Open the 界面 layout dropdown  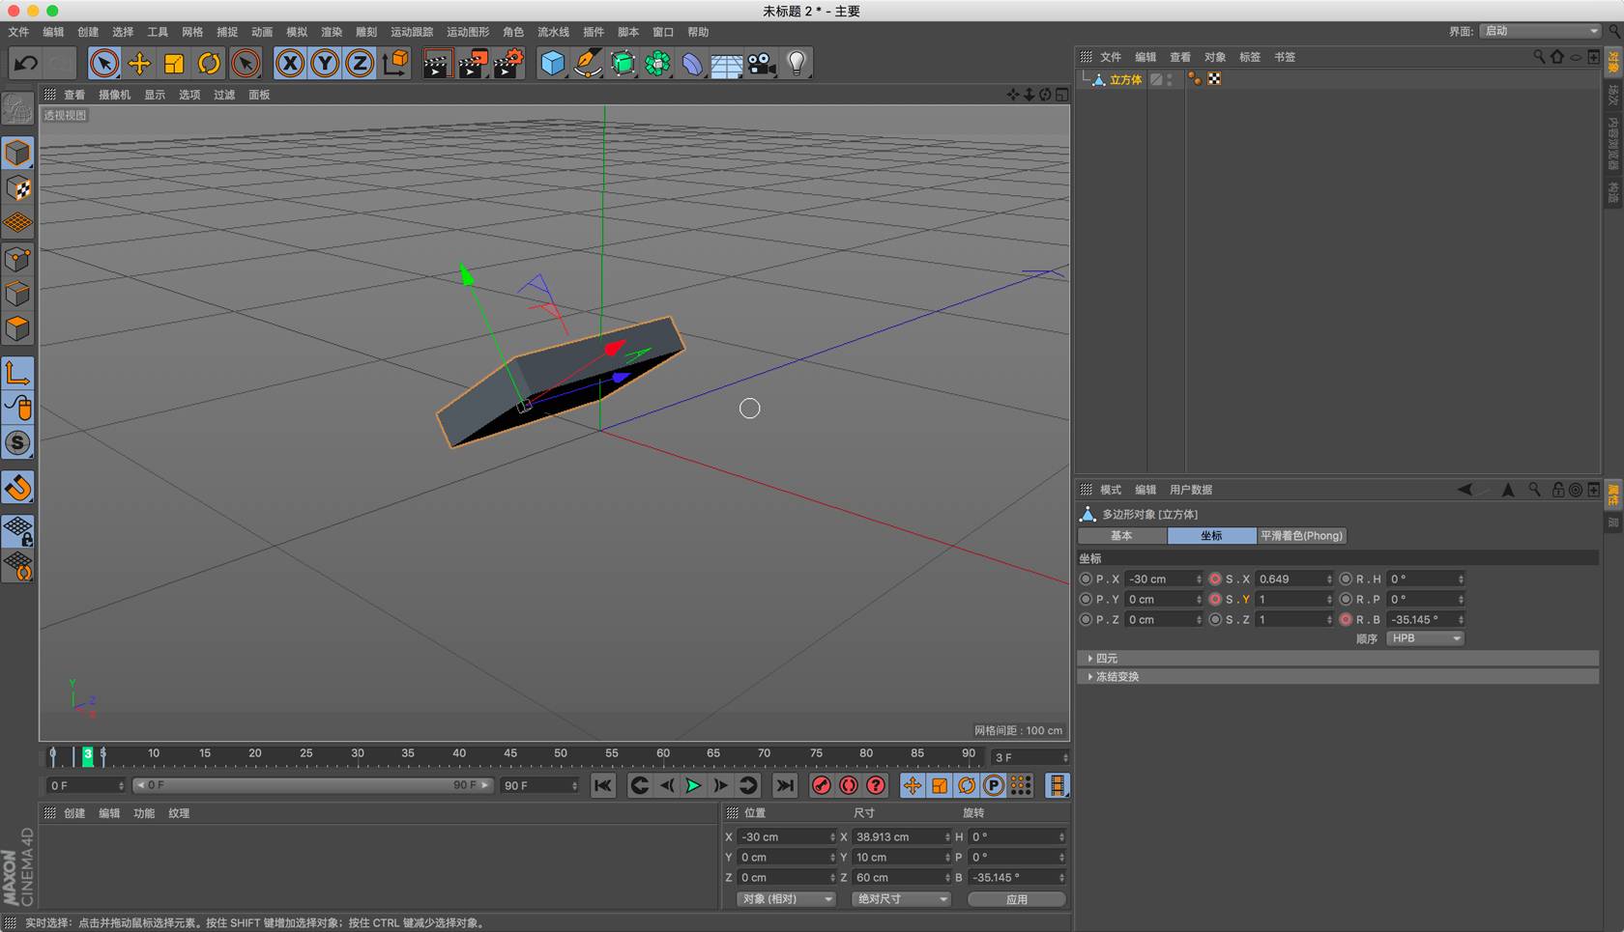(x=1541, y=31)
